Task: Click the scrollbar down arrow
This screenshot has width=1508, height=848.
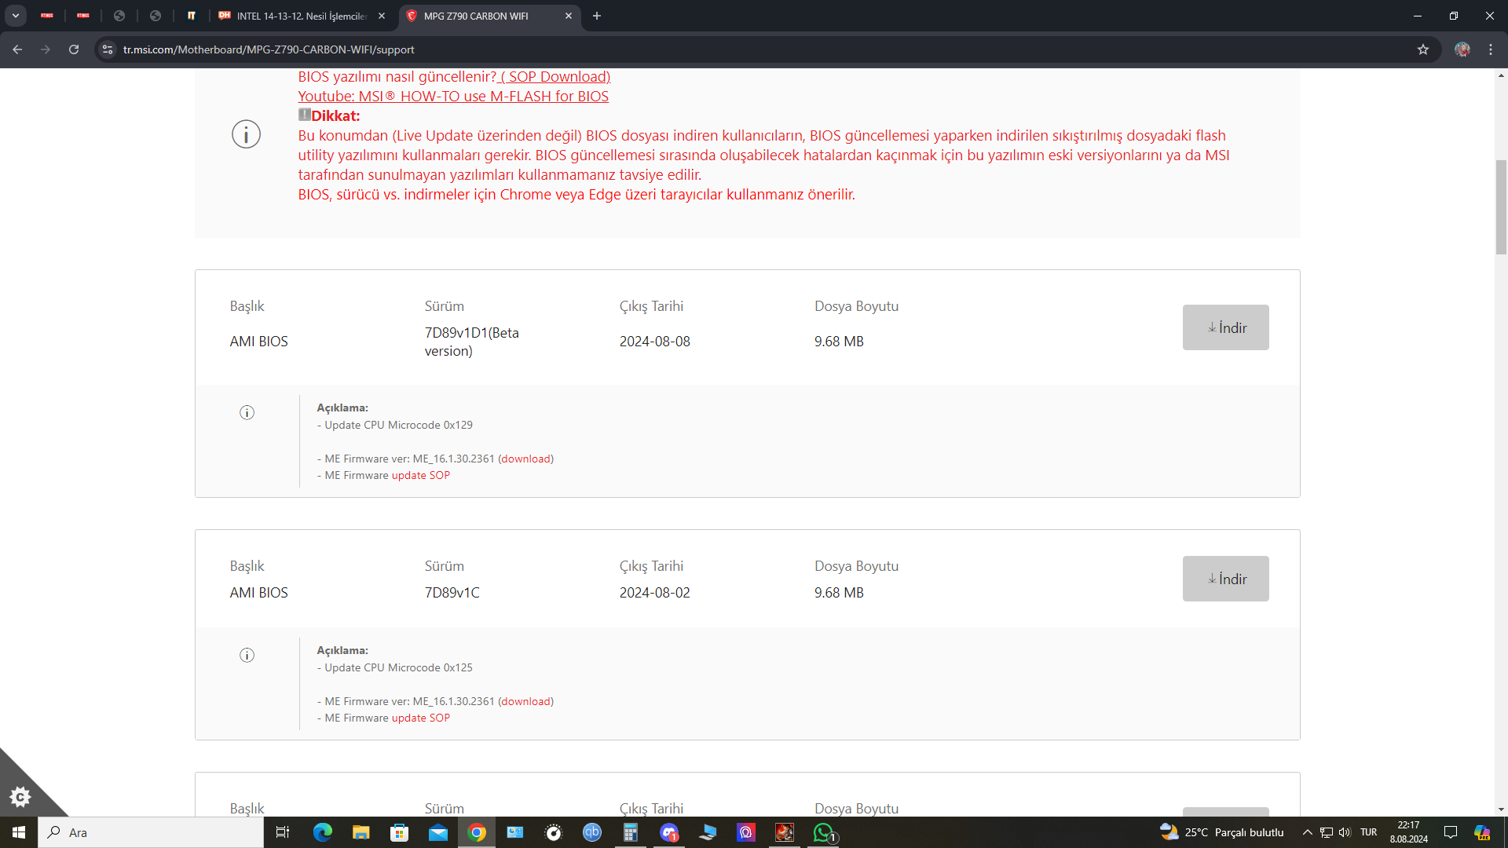Action: (1501, 810)
